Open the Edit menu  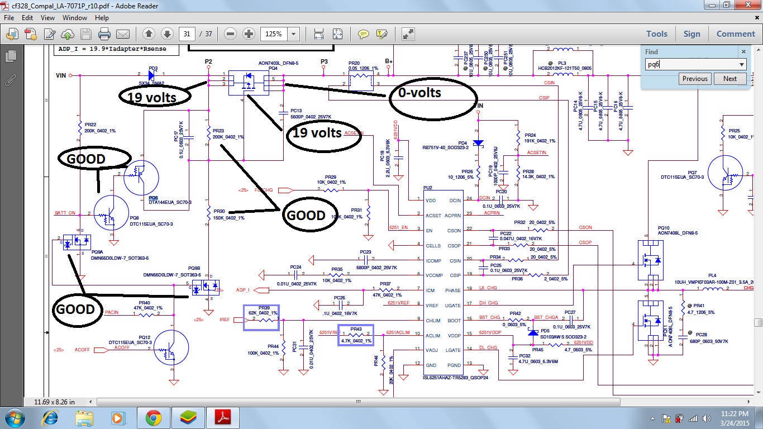[x=27, y=18]
